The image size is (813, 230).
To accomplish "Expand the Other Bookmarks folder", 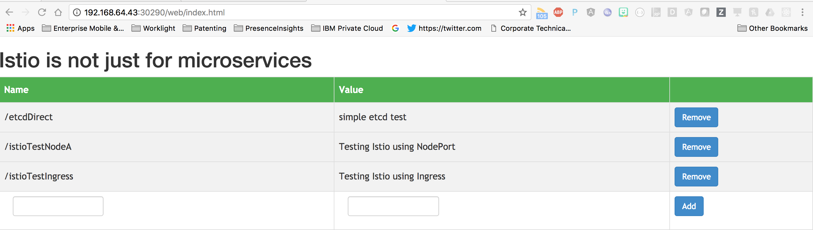I will pos(772,28).
